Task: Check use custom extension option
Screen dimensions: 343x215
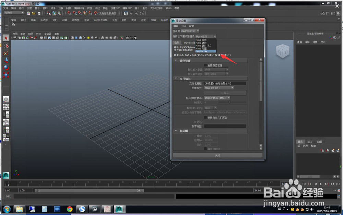Action: click(x=205, y=118)
